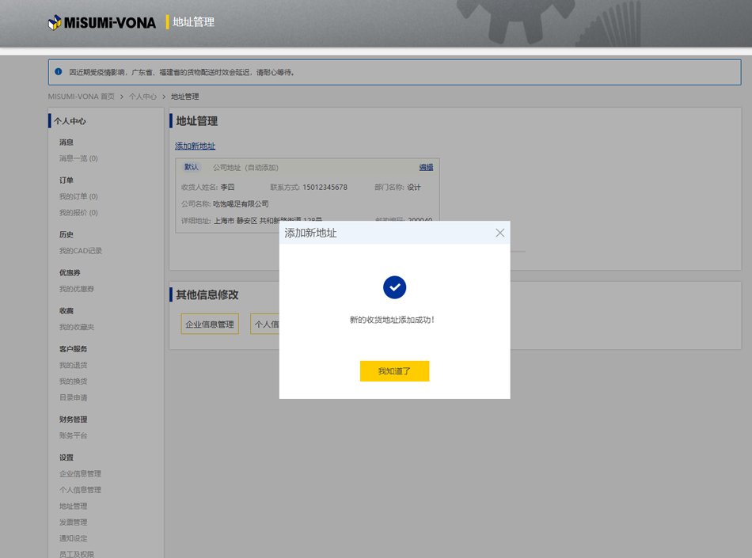
Task: Open 发票管理 in settings sidebar
Action: click(73, 522)
